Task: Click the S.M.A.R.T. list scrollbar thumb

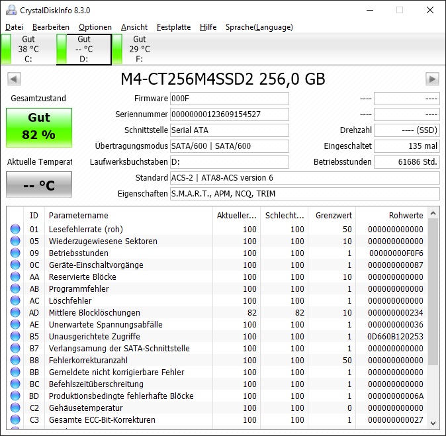Action: [433, 292]
